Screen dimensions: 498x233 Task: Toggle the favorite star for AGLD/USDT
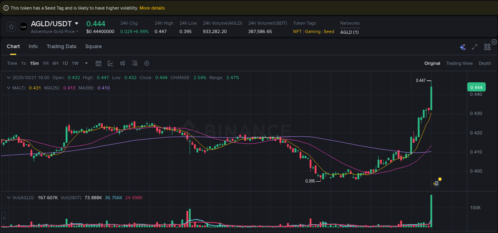(x=11, y=27)
